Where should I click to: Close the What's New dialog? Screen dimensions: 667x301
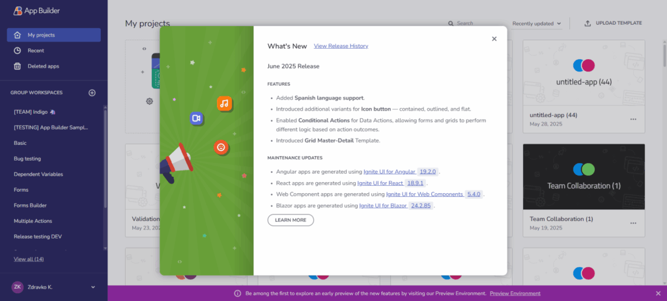click(x=494, y=38)
